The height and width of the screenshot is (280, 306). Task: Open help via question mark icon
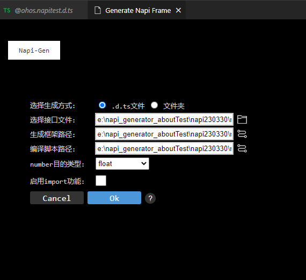[x=150, y=198]
